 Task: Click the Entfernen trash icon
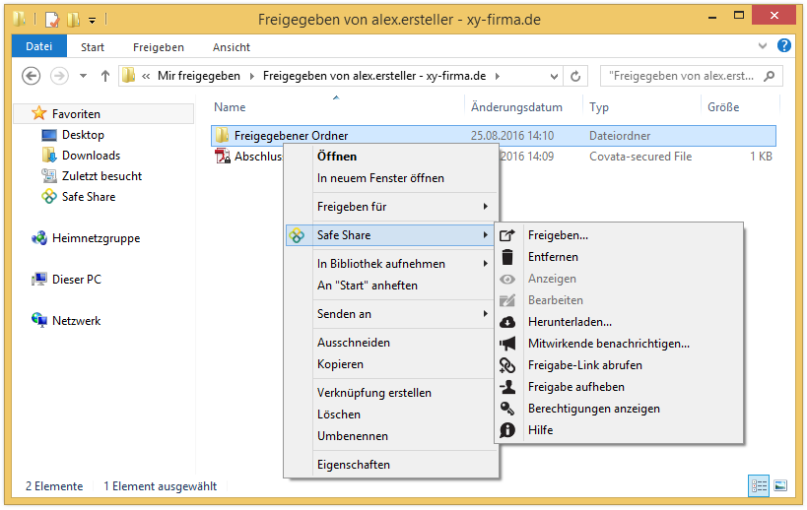click(506, 257)
